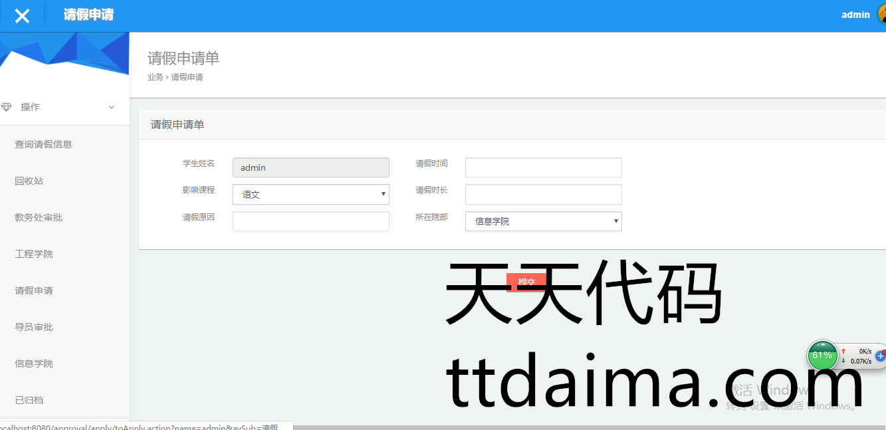Open 导员审批 sidebar item
Viewport: 886px width, 430px height.
click(x=34, y=327)
